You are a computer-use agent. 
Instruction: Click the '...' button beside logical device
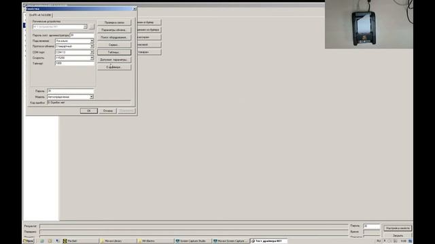tap(92, 27)
